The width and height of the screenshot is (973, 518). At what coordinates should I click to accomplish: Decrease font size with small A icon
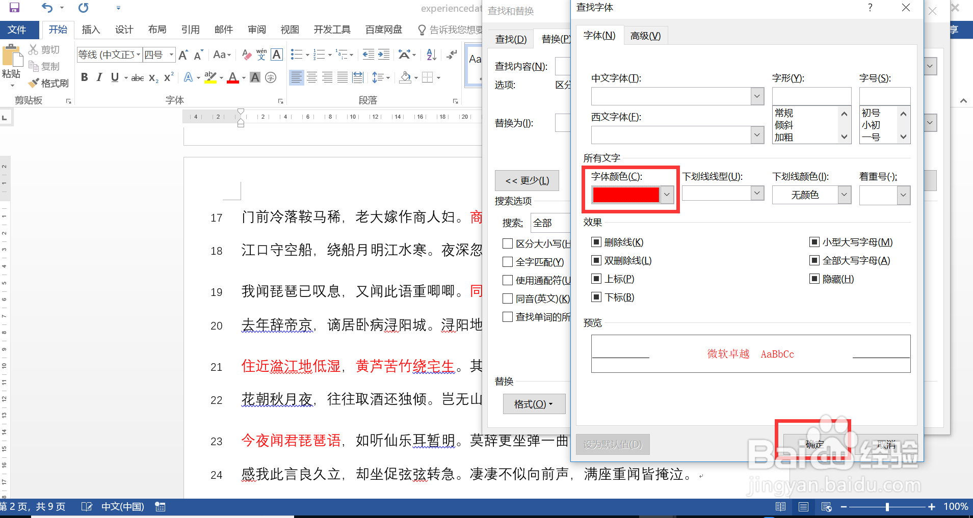199,54
